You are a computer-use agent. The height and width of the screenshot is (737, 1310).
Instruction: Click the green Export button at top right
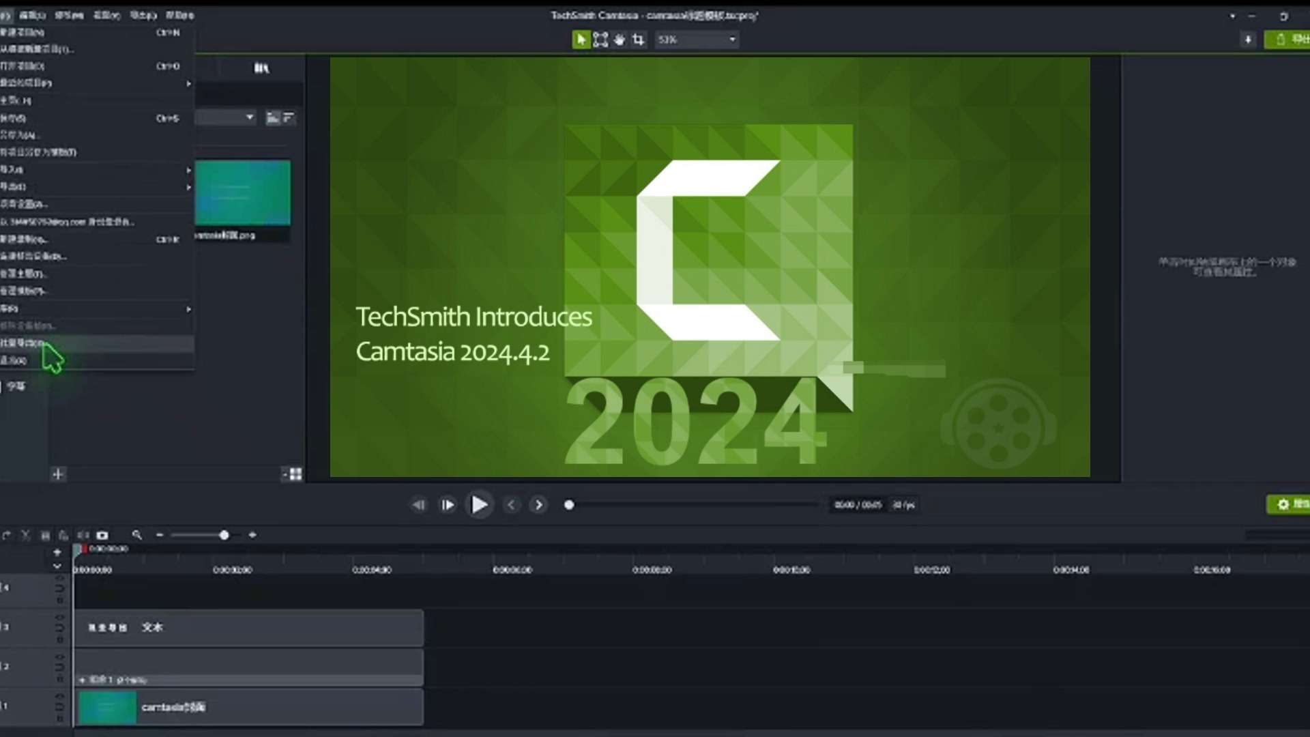pos(1288,40)
